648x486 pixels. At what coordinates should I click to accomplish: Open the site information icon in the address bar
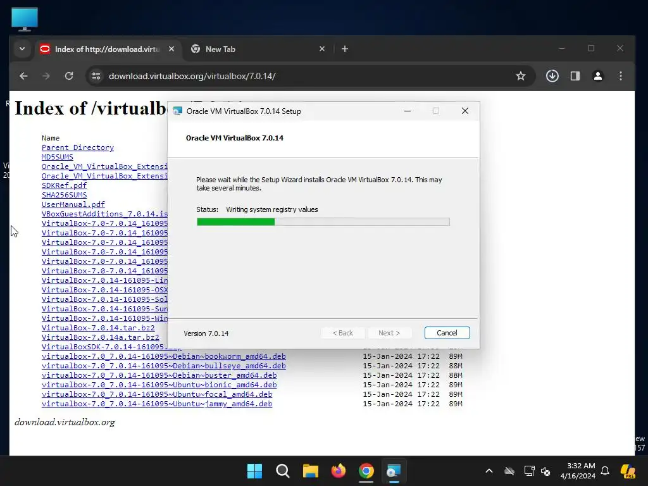coord(96,76)
